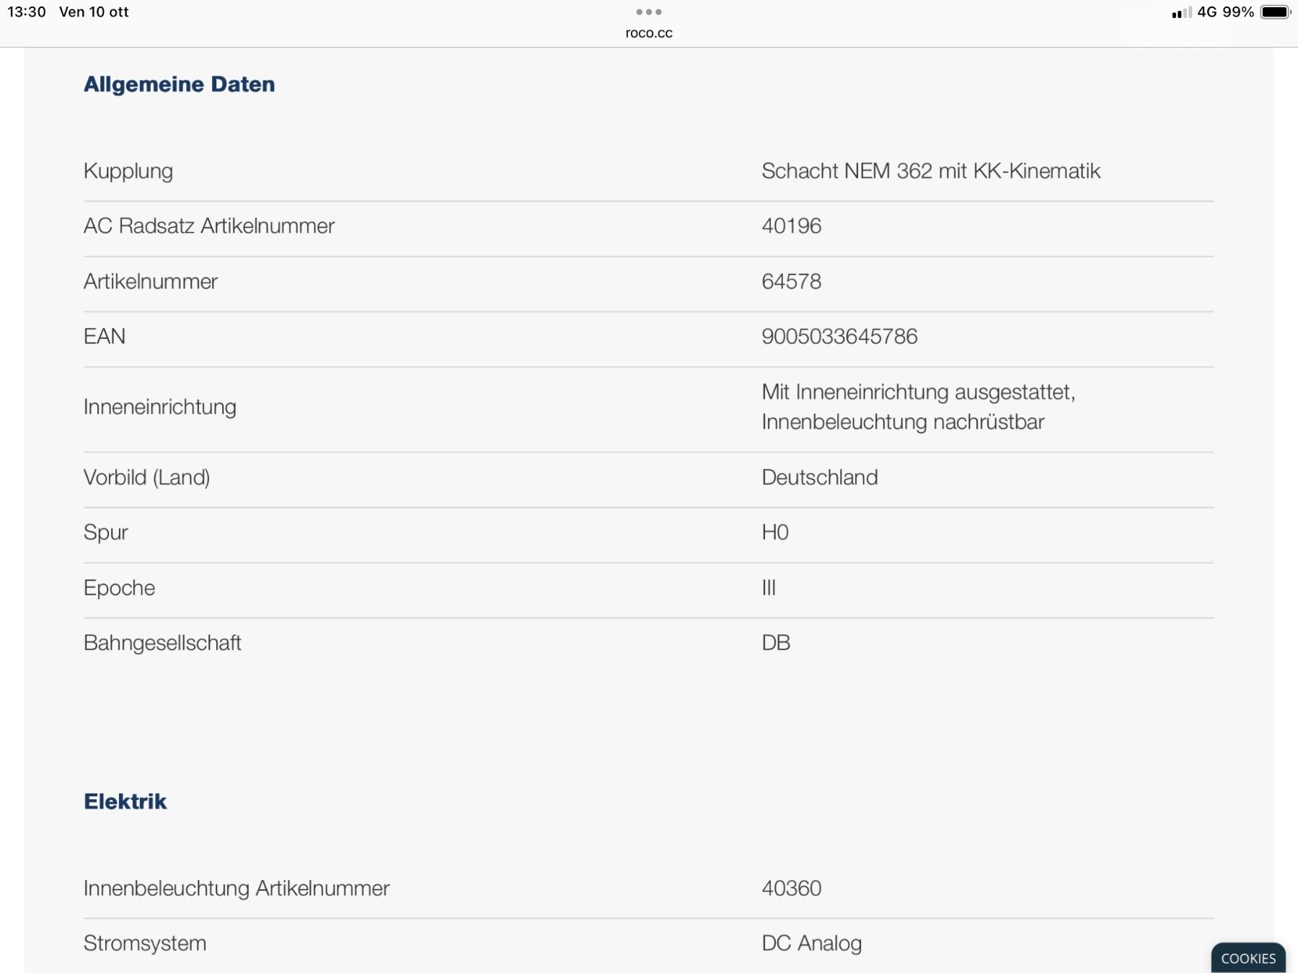Click the Allgemeine Daten heading
Image resolution: width=1298 pixels, height=973 pixels.
pyautogui.click(x=180, y=84)
